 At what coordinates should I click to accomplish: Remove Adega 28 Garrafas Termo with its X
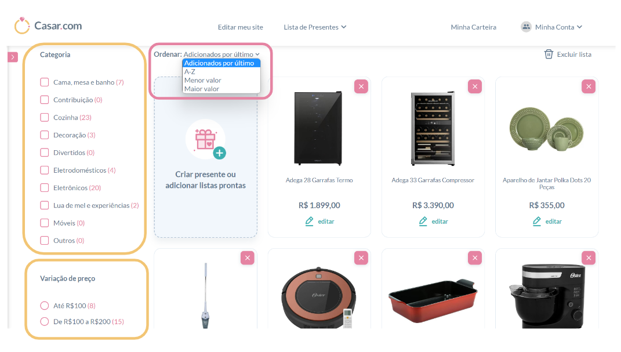[x=361, y=86]
